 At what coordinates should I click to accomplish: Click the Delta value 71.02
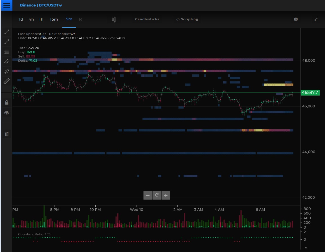point(33,61)
